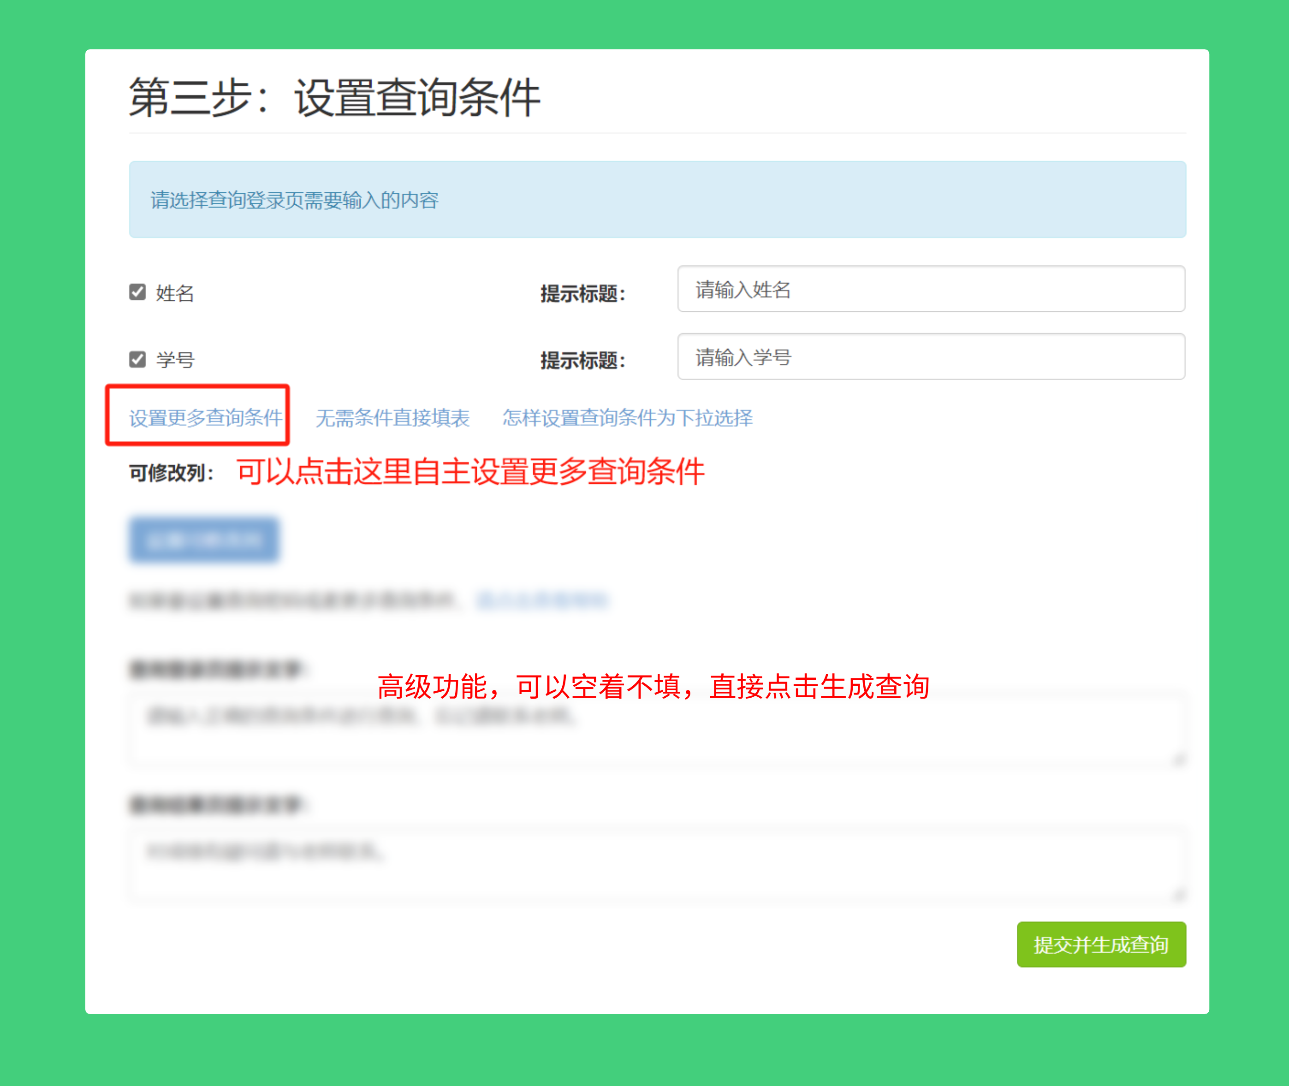This screenshot has height=1086, width=1289.
Task: Open the 设置更多查询条件 link
Action: click(x=206, y=418)
